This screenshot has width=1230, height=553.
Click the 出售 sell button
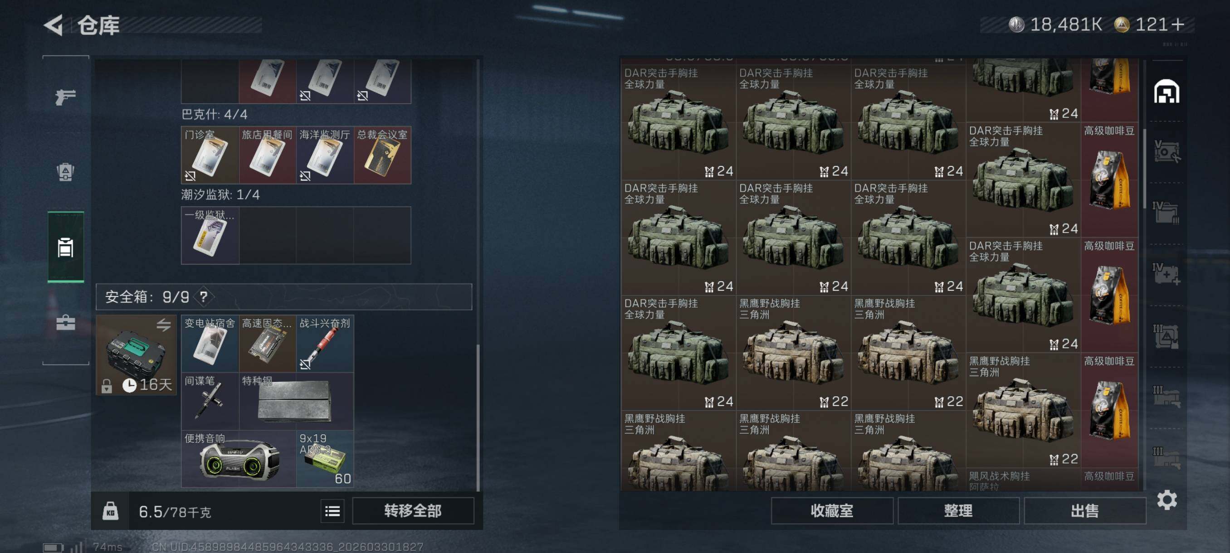point(1084,511)
